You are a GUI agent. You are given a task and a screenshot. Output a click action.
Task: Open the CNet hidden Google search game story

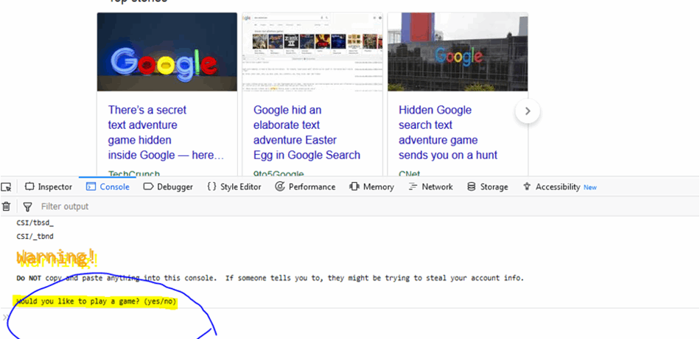[x=448, y=132]
